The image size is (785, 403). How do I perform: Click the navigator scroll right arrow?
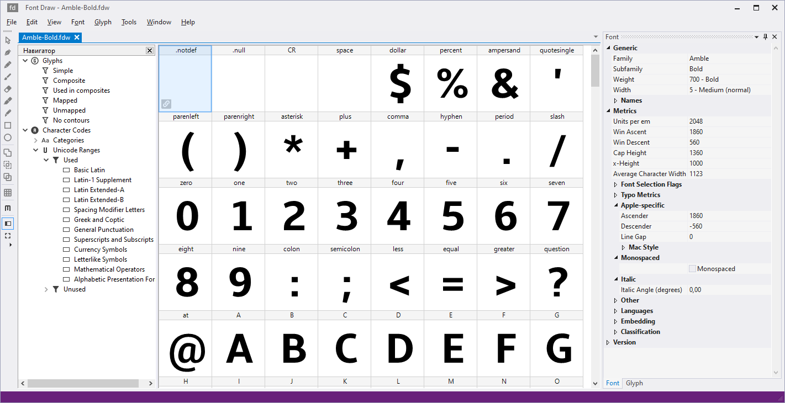tap(151, 383)
